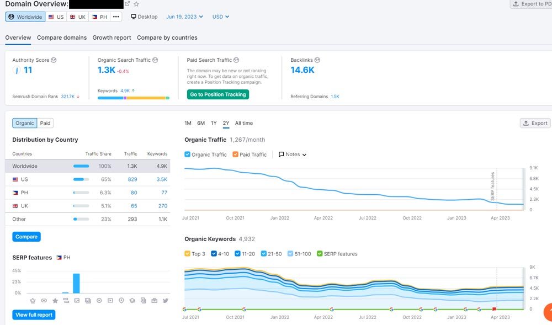The width and height of the screenshot is (552, 325).
Task: Select the All time range tab
Action: pyautogui.click(x=244, y=123)
